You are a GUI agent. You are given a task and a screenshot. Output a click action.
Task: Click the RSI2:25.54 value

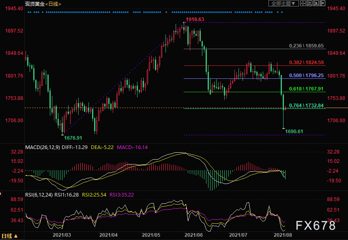94,195
